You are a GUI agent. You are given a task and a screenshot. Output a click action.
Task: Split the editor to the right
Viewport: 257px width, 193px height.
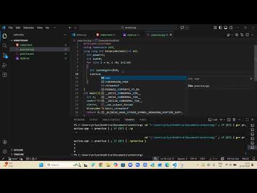(247, 35)
